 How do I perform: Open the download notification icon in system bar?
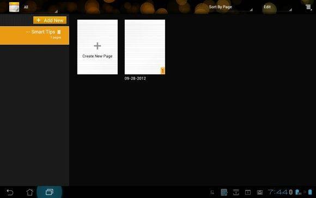[x=236, y=192]
